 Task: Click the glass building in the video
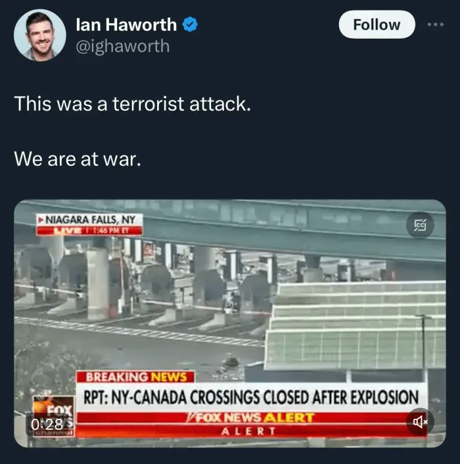356,326
